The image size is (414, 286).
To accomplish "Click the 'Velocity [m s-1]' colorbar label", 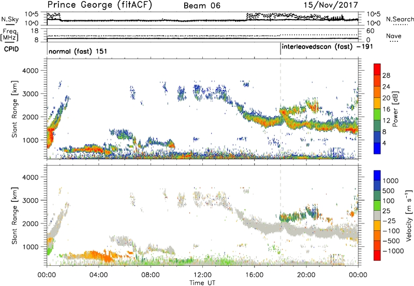I will (x=409, y=215).
